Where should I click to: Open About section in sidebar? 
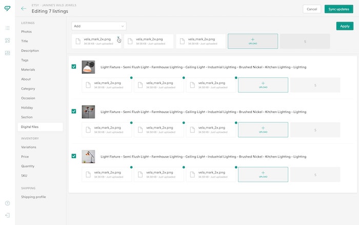pyautogui.click(x=26, y=79)
